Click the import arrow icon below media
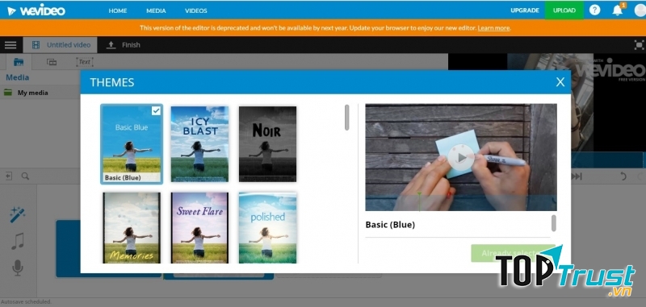This screenshot has height=307, width=646. point(9,176)
